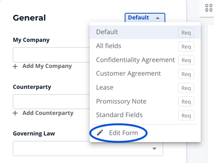Toggle the Req badge for Lease
The height and width of the screenshot is (163, 214).
186,88
